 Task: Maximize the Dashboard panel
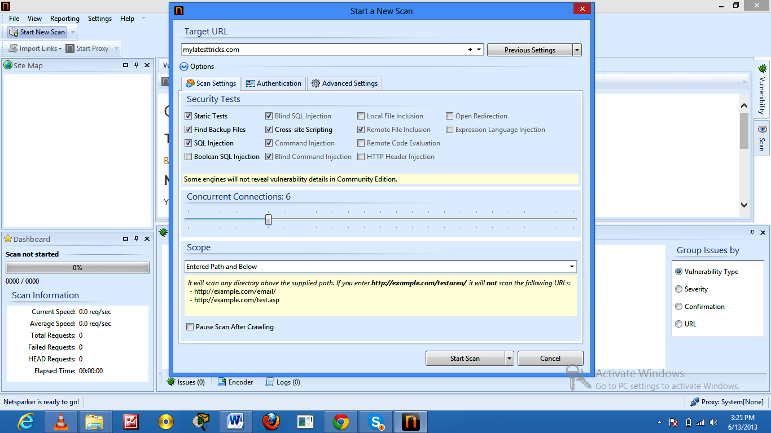coord(125,239)
